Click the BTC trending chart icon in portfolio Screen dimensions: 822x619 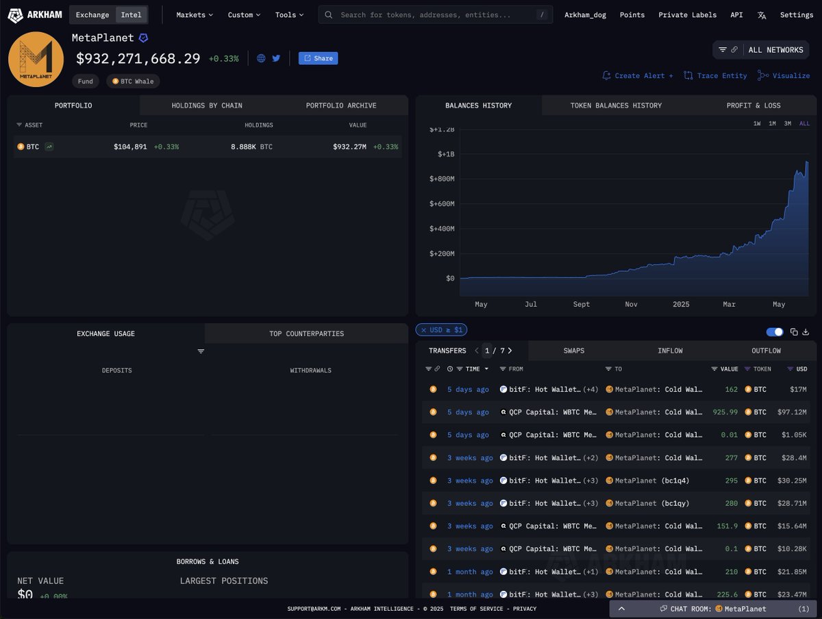49,147
